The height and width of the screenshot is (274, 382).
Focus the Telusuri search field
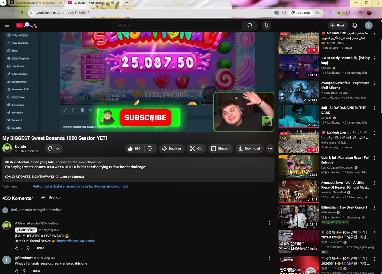(177, 25)
